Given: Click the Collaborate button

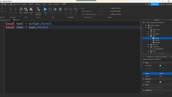Looking at the screenshot, I should (x=155, y=4).
